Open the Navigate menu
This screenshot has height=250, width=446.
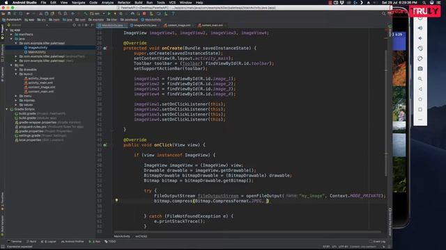78,3
